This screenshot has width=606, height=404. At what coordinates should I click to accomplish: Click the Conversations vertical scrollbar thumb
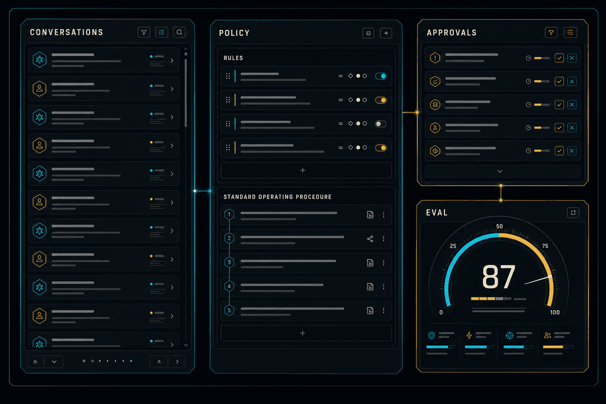click(x=186, y=93)
